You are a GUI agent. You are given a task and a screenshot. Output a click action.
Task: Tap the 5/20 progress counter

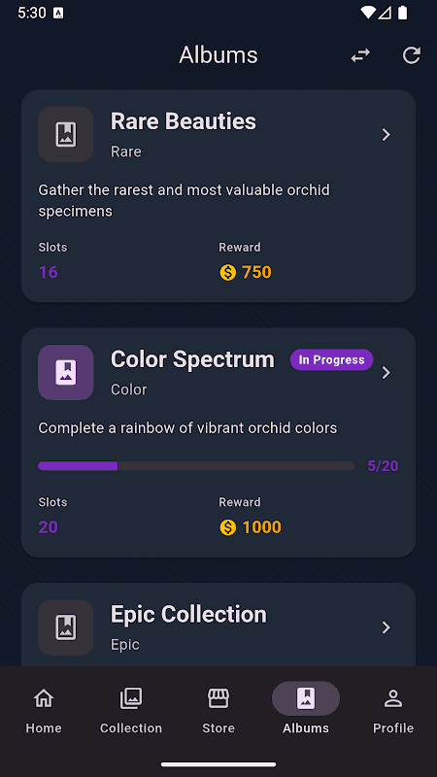pyautogui.click(x=383, y=466)
